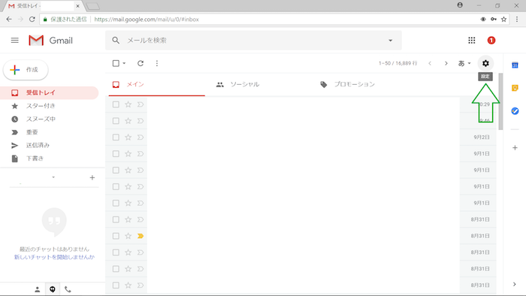Image resolution: width=526 pixels, height=296 pixels.
Task: Expand the select-all dropdown arrow
Action: pos(124,63)
